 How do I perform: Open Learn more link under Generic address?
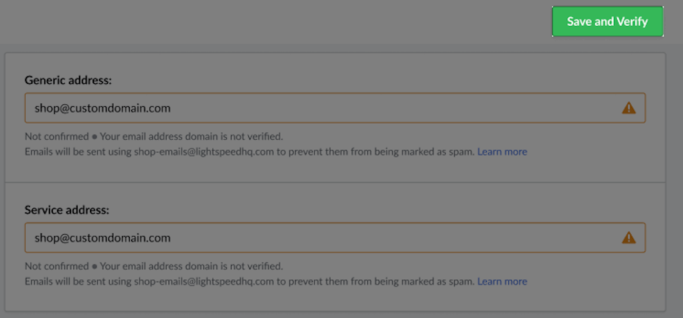(x=502, y=152)
